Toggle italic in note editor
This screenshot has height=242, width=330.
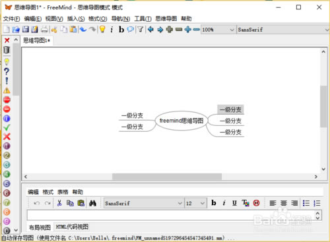[224, 203]
